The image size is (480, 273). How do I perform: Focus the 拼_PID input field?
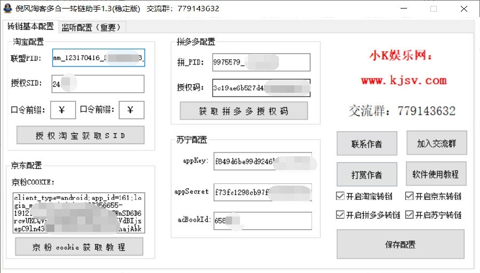coord(261,62)
